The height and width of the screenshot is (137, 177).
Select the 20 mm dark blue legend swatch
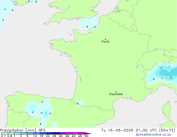tap(50, 133)
